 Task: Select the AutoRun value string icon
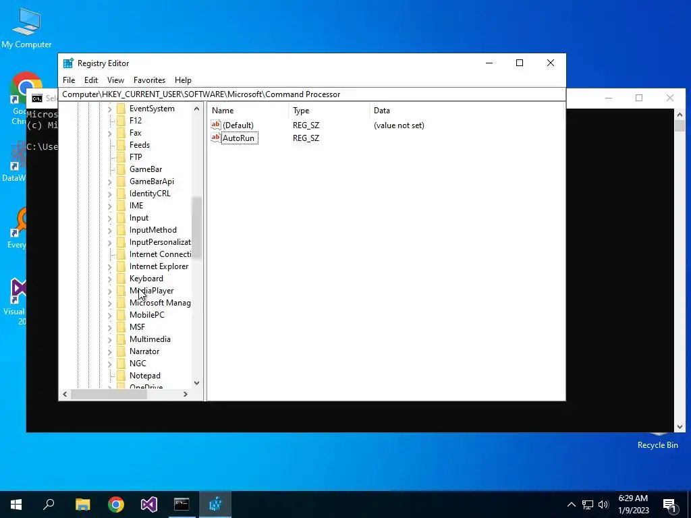215,138
